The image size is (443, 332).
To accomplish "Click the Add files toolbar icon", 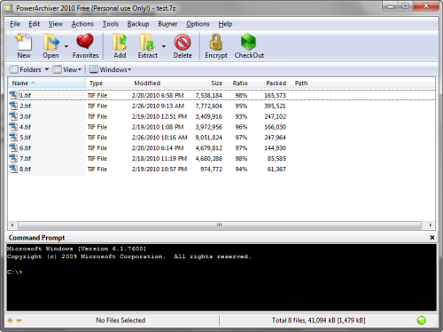I will [x=120, y=42].
